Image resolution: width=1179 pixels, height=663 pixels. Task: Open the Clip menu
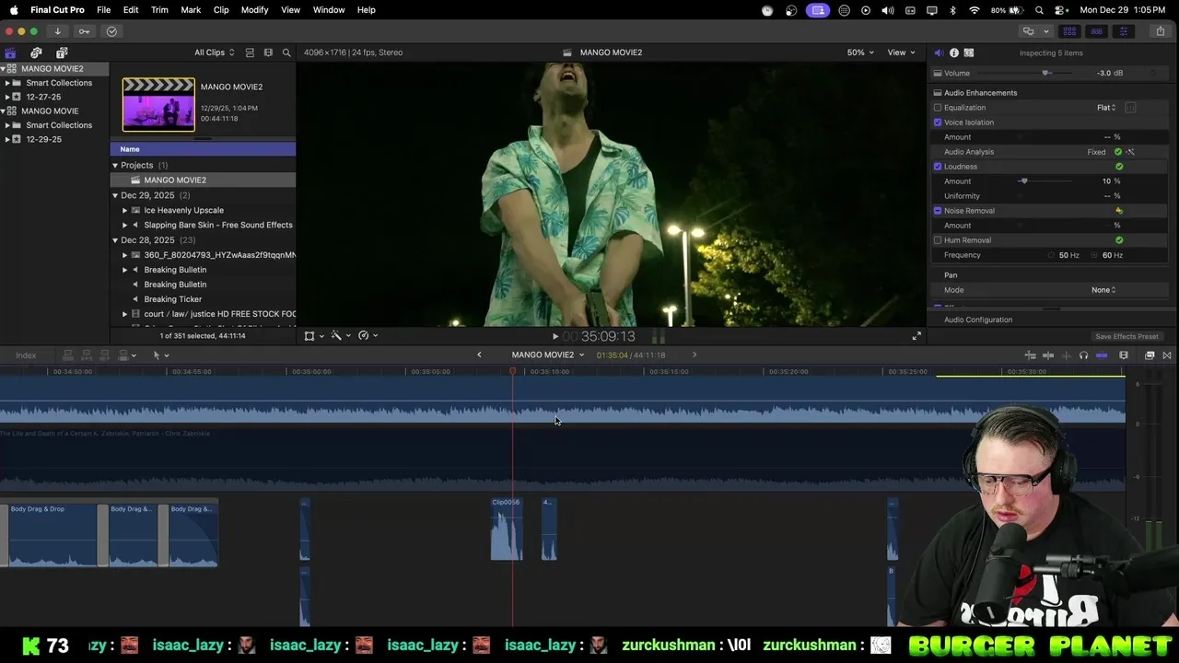[221, 10]
